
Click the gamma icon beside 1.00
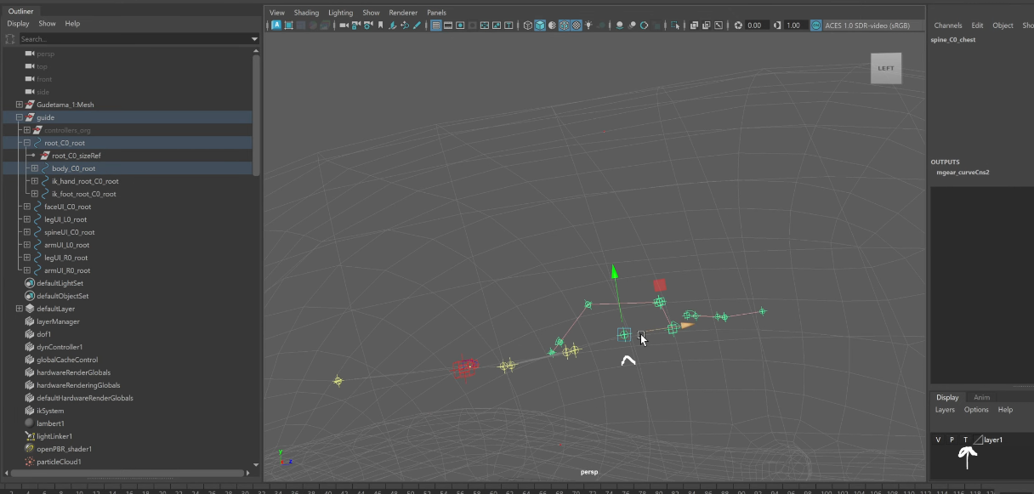pos(778,26)
